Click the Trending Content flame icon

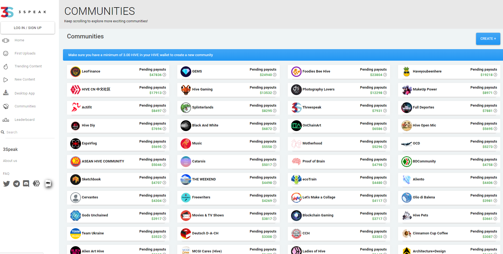pyautogui.click(x=6, y=66)
